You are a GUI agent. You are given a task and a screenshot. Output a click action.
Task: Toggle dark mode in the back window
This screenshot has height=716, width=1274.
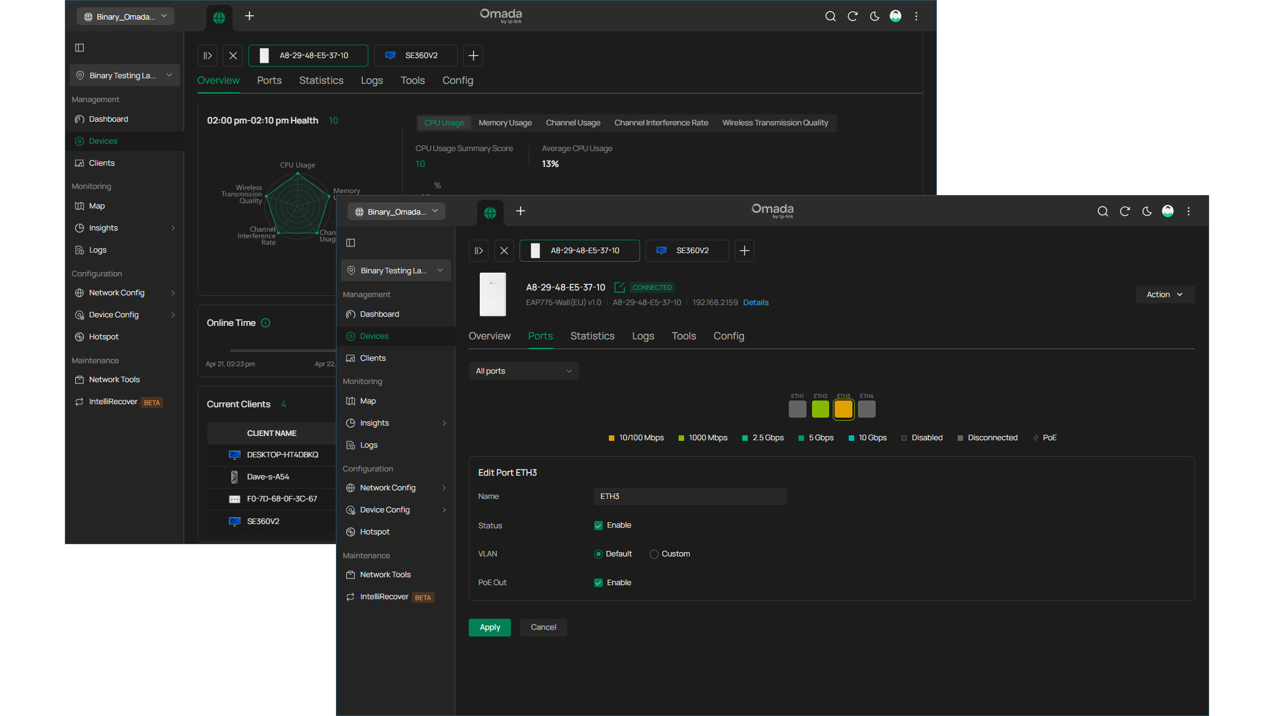click(874, 17)
